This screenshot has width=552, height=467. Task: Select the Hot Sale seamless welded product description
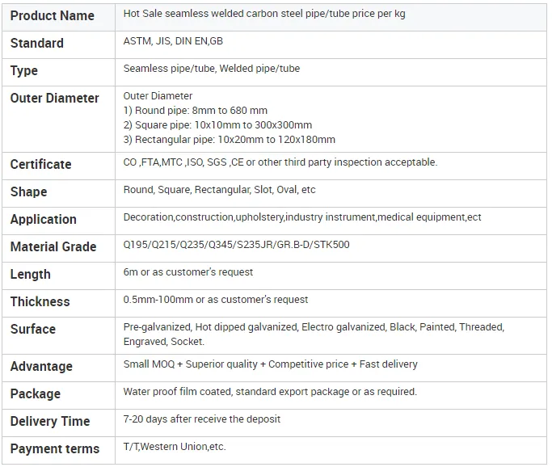coord(264,14)
